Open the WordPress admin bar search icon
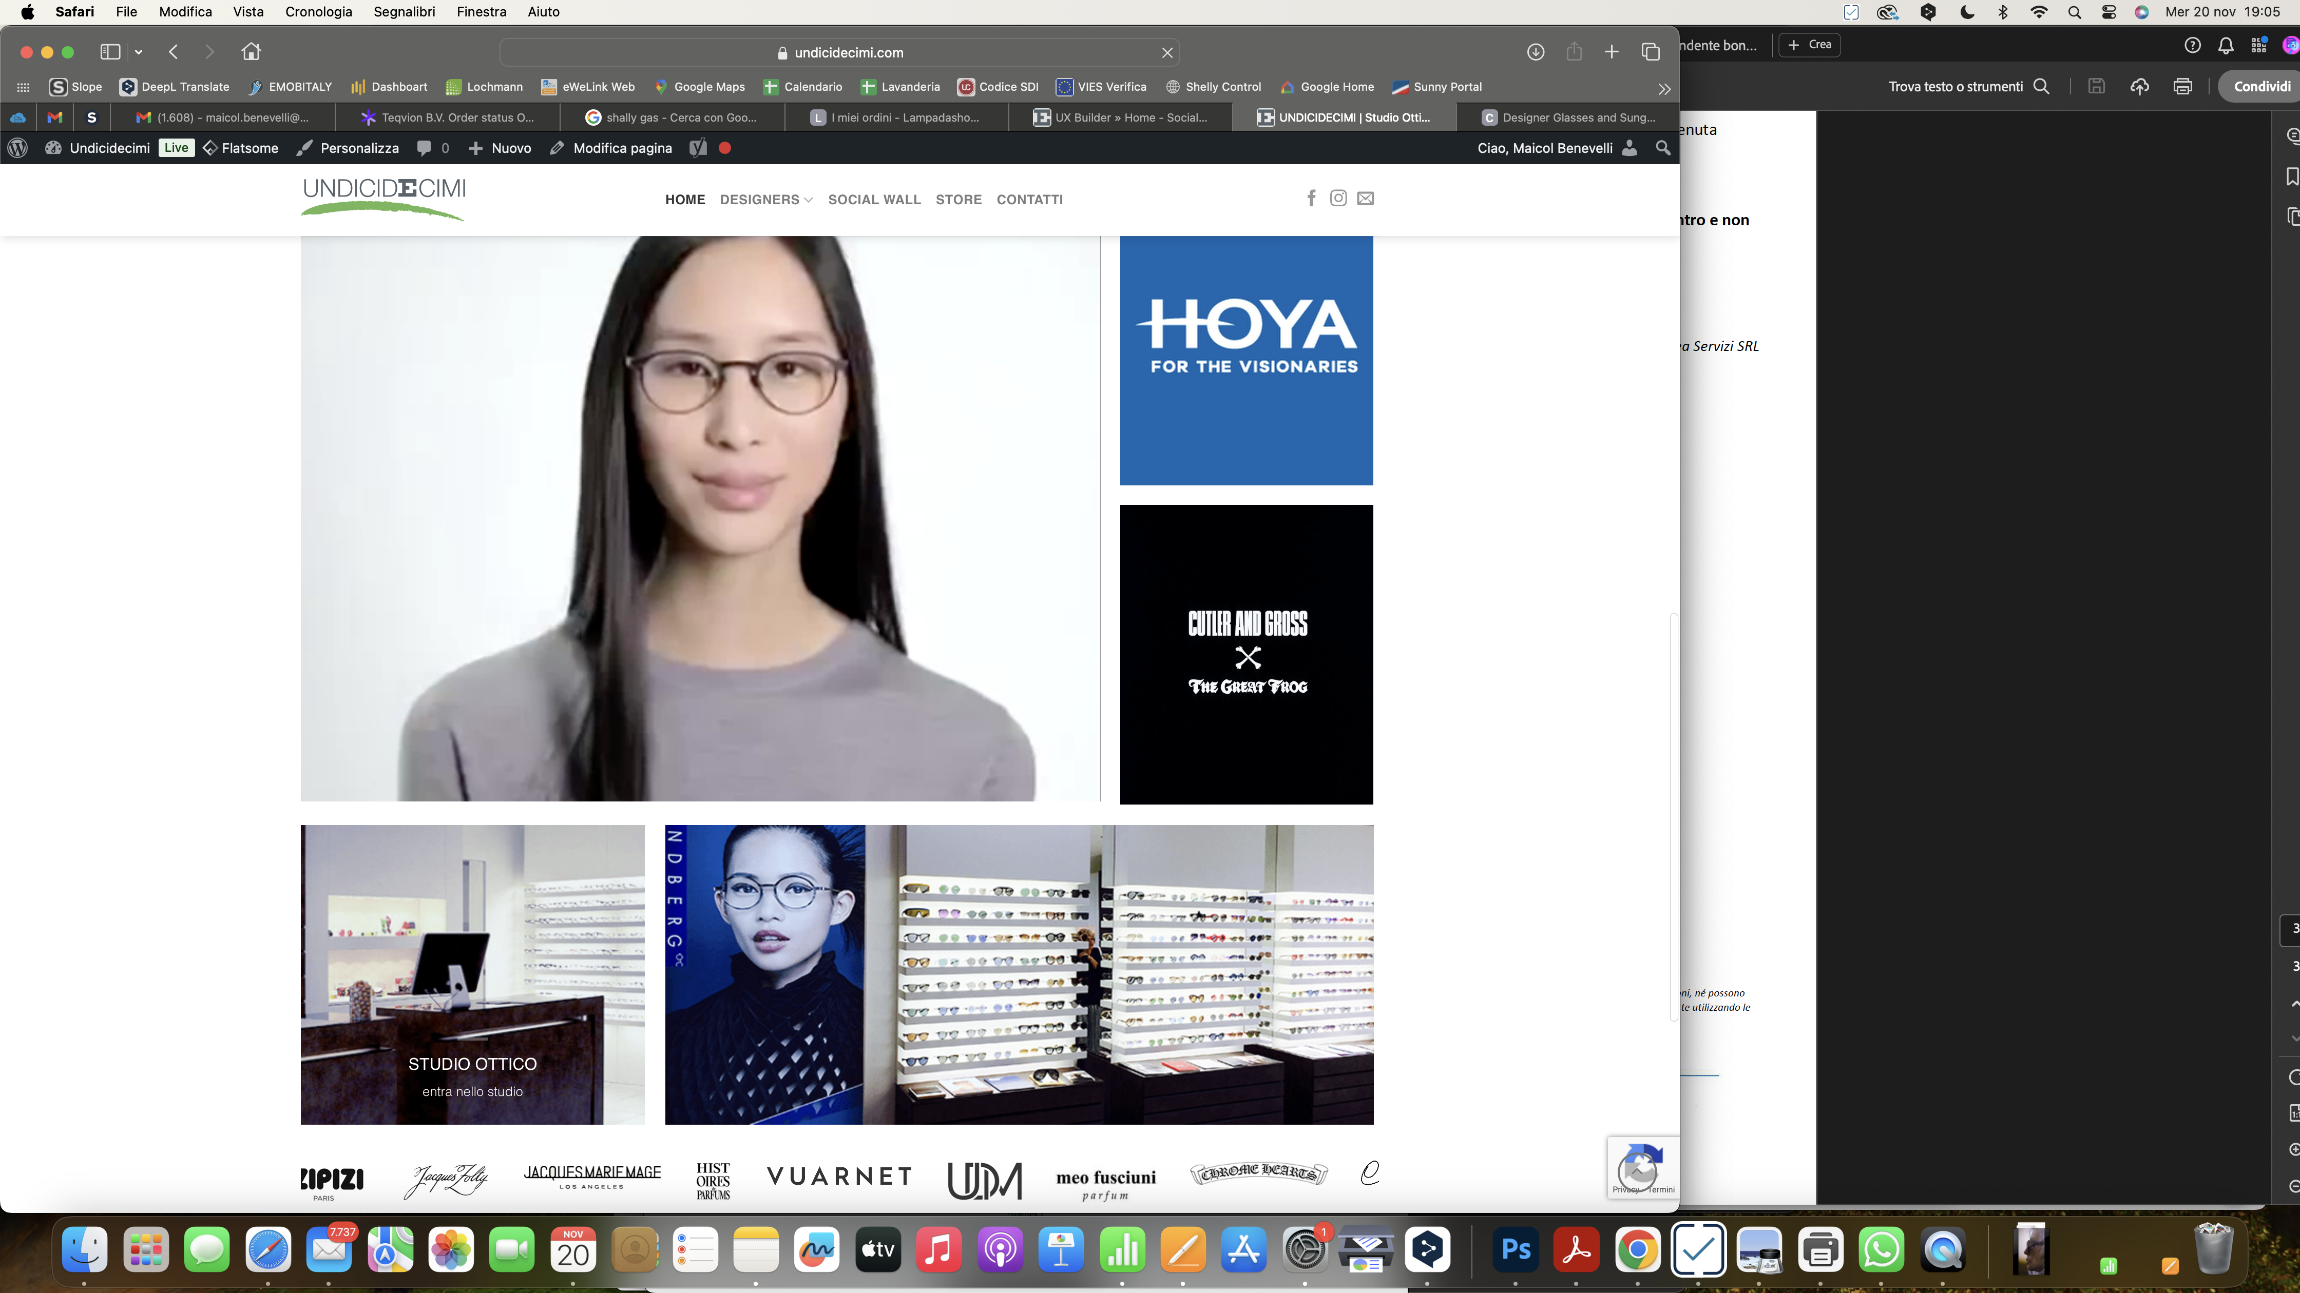 (x=1662, y=148)
